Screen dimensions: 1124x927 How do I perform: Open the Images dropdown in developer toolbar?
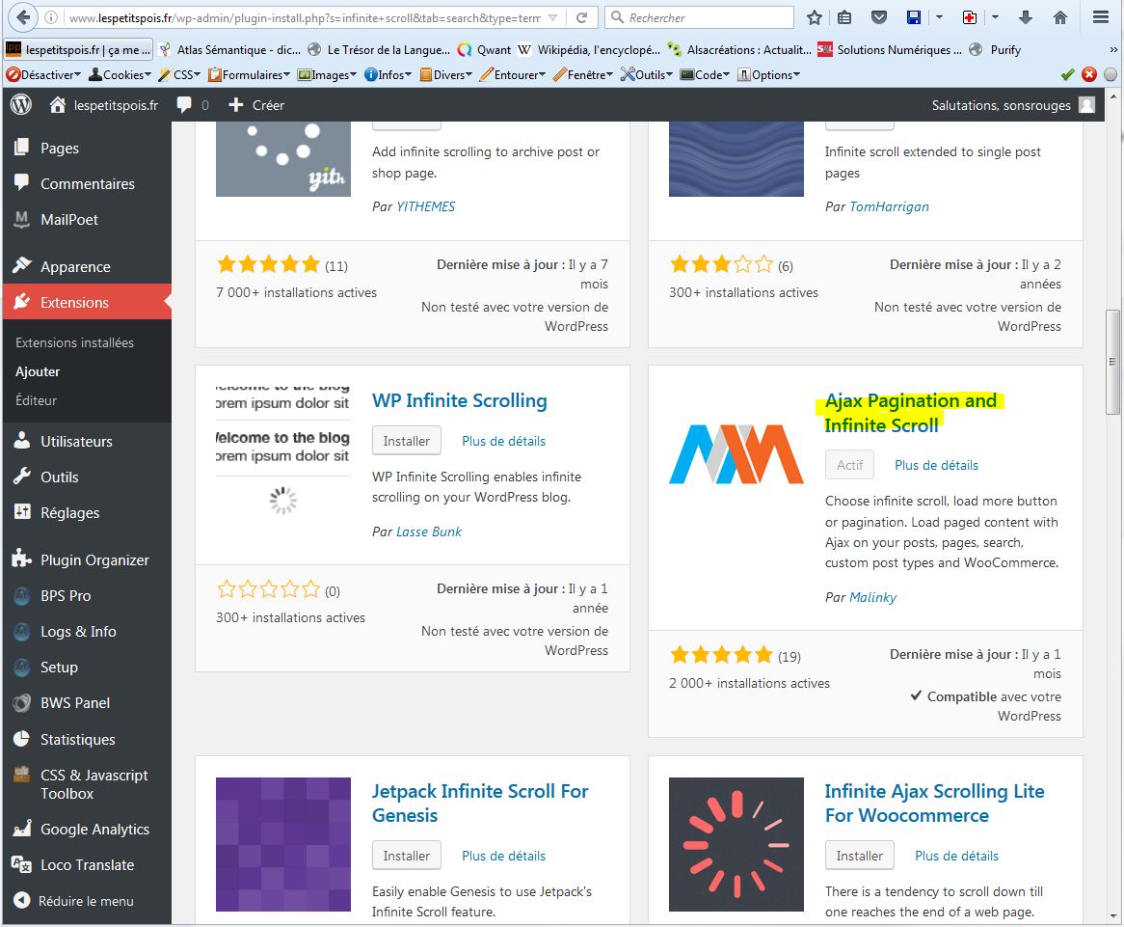pos(329,74)
